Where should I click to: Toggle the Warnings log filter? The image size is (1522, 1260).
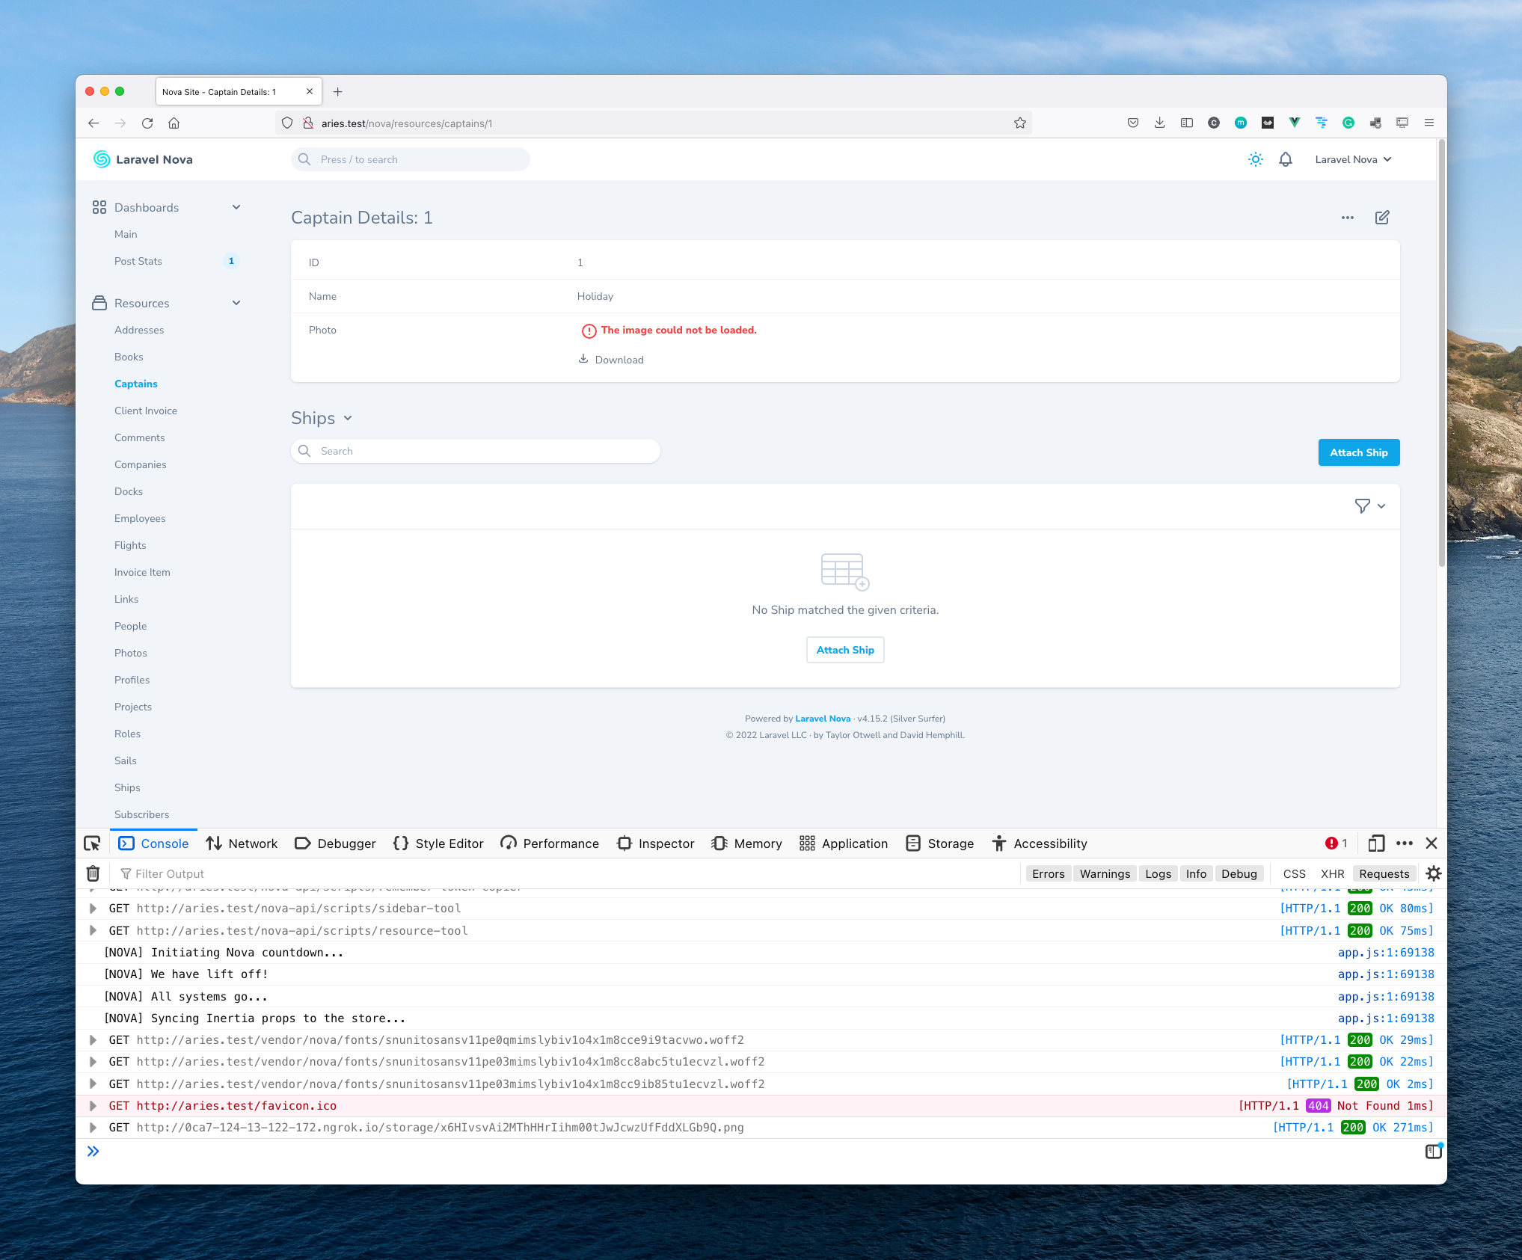1105,873
